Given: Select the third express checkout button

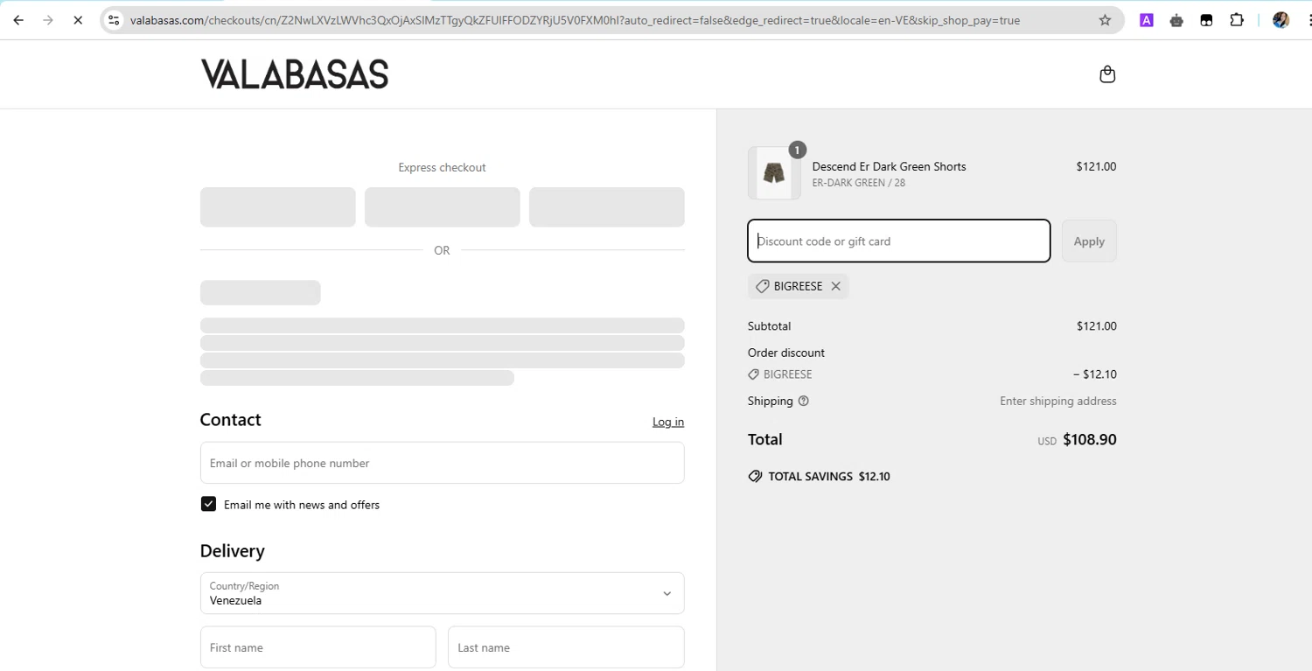Looking at the screenshot, I should [x=606, y=207].
